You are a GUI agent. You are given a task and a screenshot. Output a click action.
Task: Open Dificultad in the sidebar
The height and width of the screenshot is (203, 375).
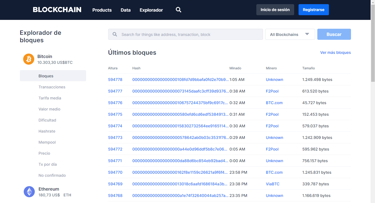click(x=47, y=120)
